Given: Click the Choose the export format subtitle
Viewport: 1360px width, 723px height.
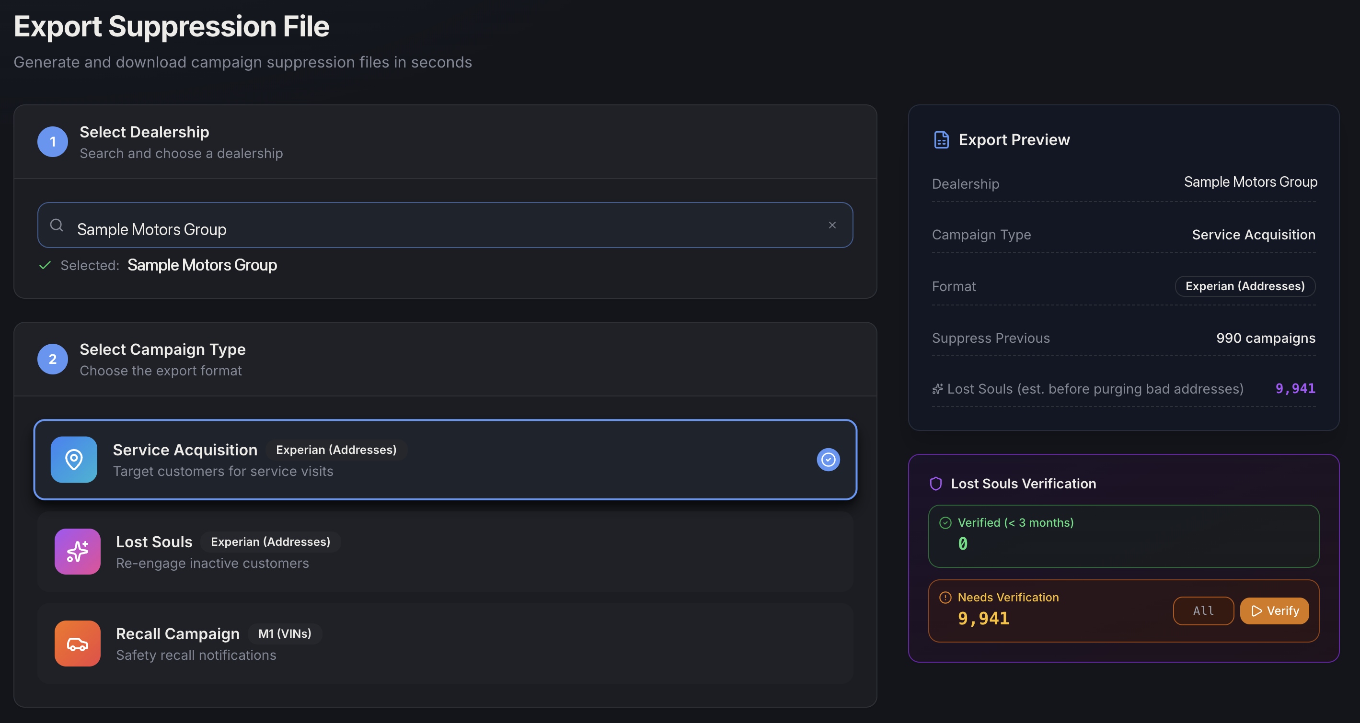Looking at the screenshot, I should pos(161,371).
